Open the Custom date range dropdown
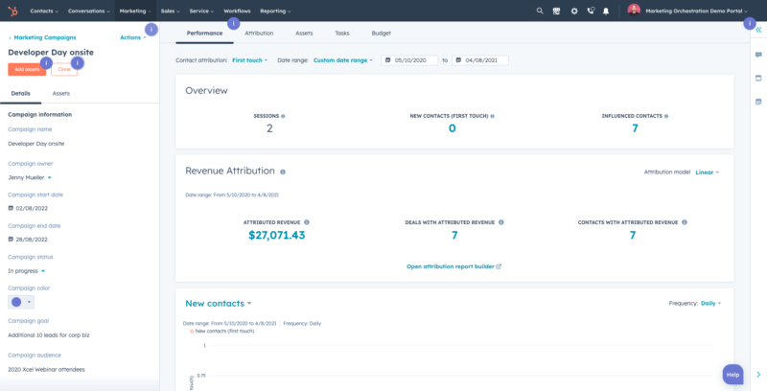Viewport: 767px width, 391px height. coord(343,60)
